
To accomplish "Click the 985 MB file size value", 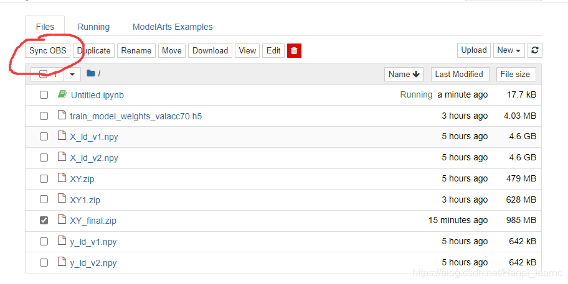I will [x=521, y=220].
